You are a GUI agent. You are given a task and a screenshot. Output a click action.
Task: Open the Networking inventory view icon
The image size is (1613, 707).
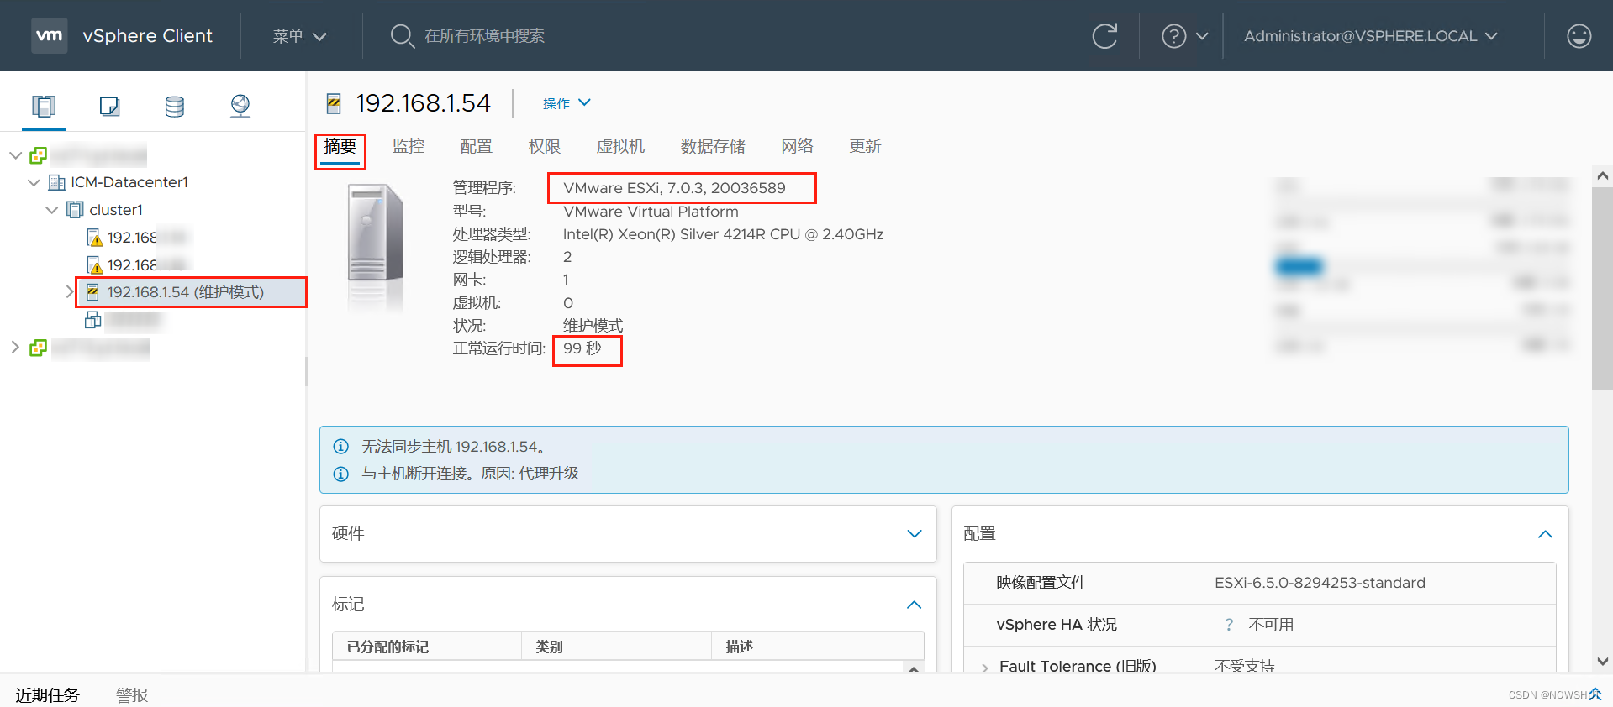point(240,106)
